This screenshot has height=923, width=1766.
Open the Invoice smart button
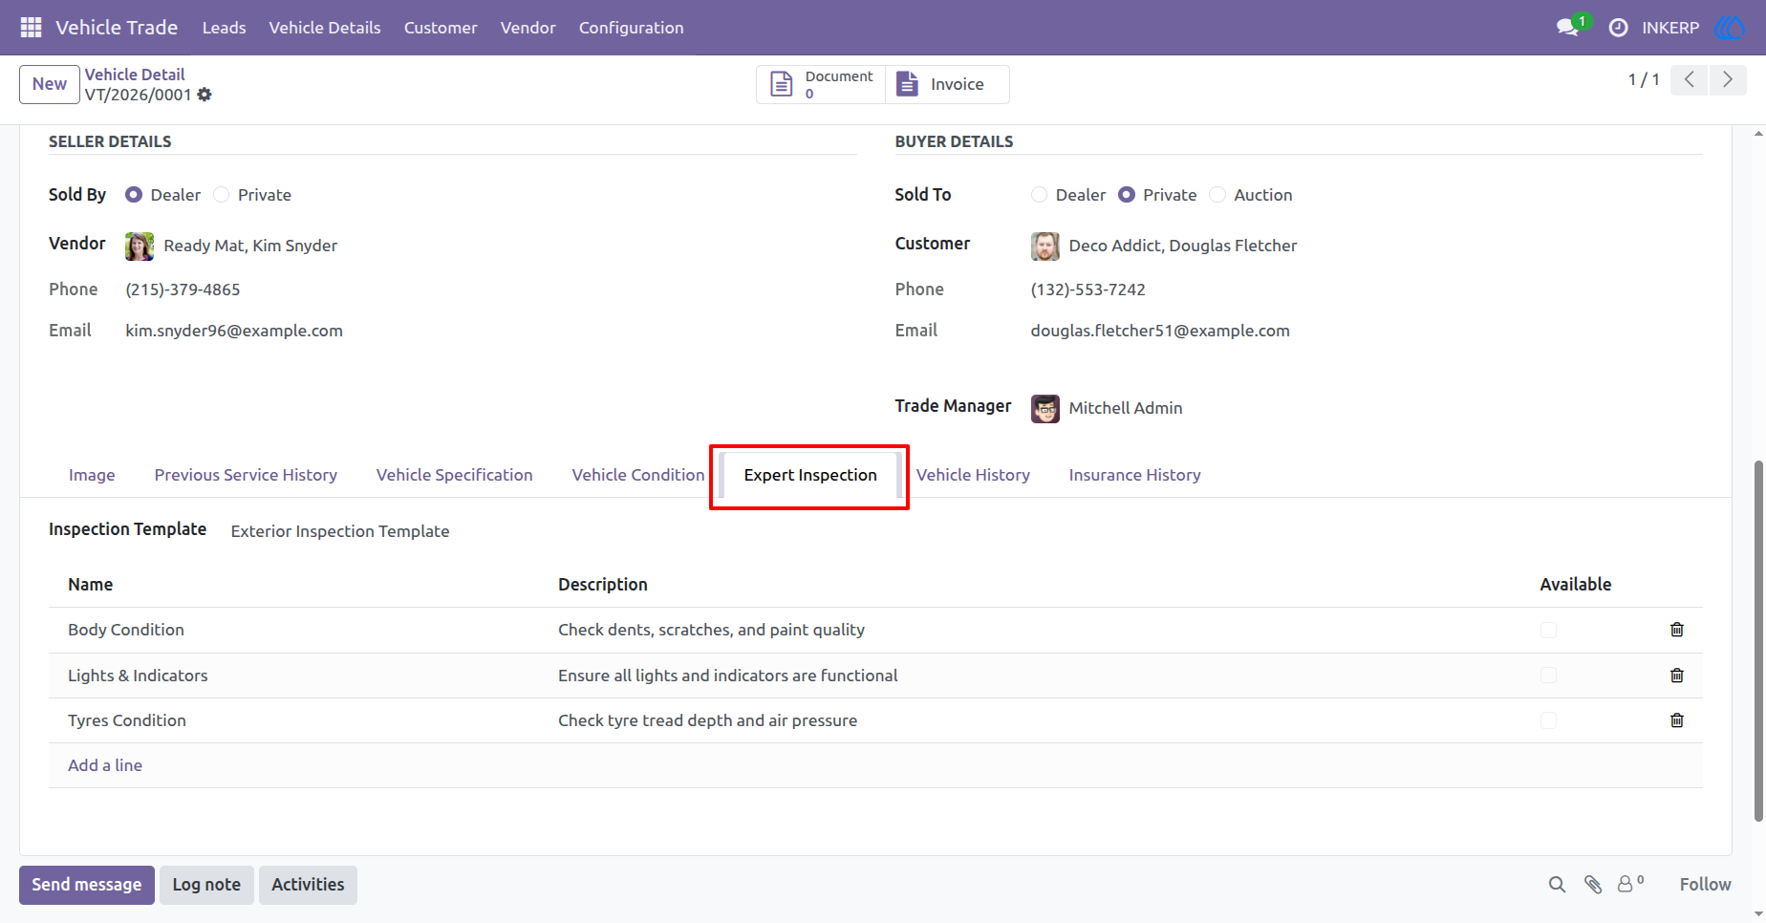tap(947, 84)
